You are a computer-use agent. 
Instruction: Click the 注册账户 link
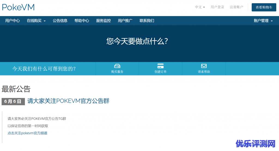pos(236,7)
